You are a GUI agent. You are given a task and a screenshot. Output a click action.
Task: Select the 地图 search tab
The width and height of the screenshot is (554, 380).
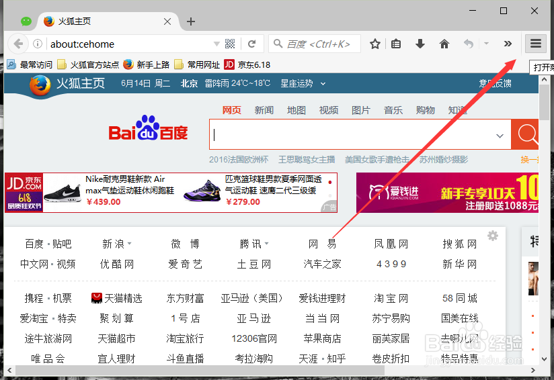(x=296, y=110)
